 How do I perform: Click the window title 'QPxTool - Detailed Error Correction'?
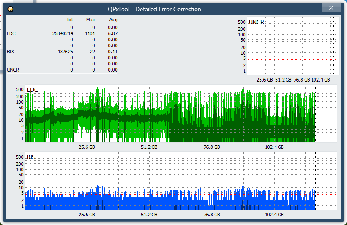click(x=154, y=9)
